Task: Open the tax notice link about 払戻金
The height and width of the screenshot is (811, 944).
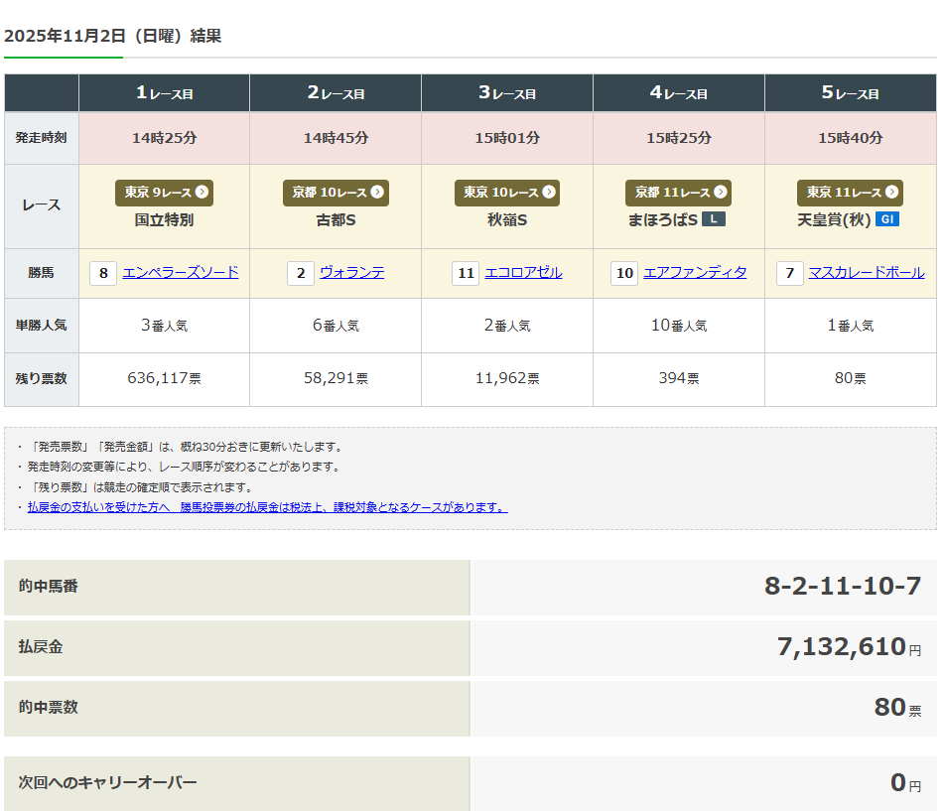Action: 267,507
